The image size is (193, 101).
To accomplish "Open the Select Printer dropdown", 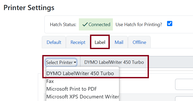I will pyautogui.click(x=61, y=63).
